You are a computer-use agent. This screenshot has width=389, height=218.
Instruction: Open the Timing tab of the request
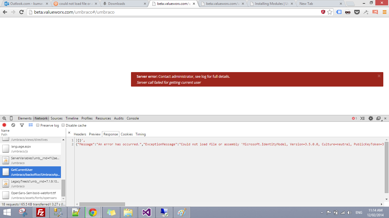[x=140, y=134]
